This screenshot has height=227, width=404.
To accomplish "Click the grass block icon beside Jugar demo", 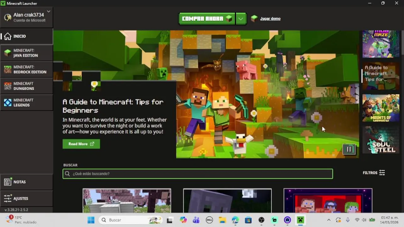I will coord(254,19).
